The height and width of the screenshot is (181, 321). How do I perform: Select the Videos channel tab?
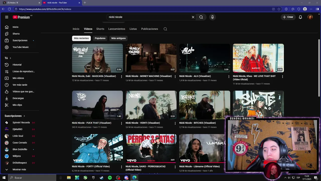[88, 29]
